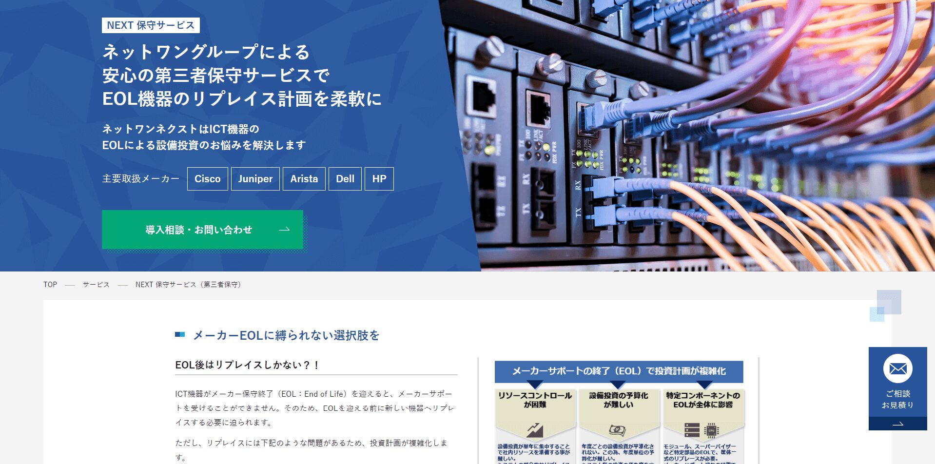Open the TOP breadcrumb link
935x464 pixels.
tap(50, 285)
